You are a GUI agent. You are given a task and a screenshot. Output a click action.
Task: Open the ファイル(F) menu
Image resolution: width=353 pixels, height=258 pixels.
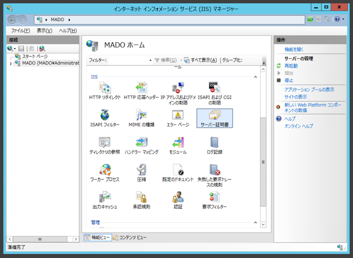click(21, 31)
